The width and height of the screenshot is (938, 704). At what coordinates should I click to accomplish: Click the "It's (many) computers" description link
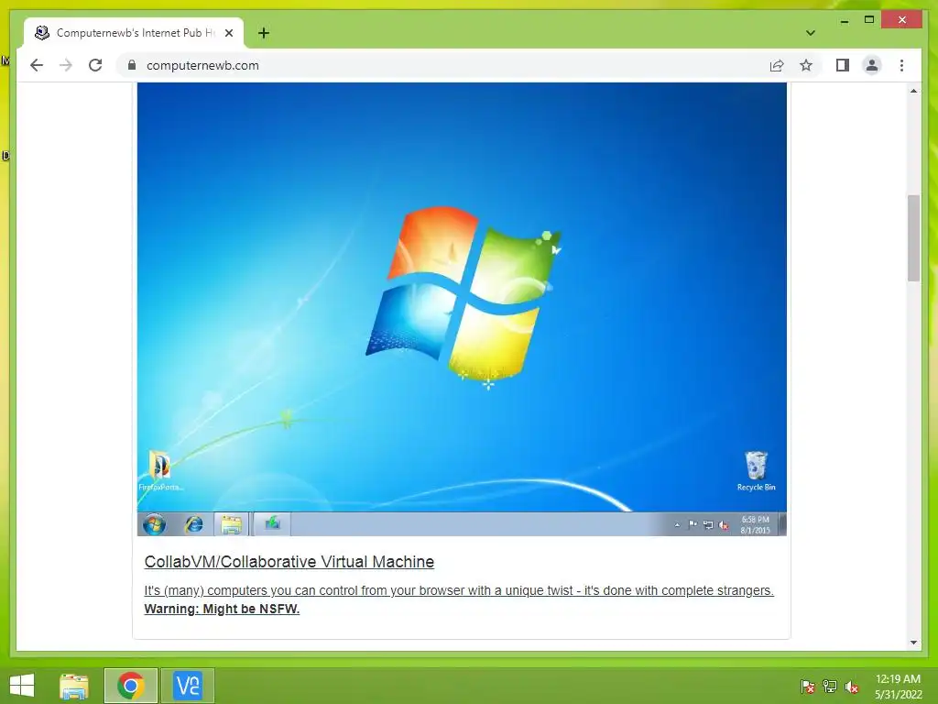[x=459, y=590]
